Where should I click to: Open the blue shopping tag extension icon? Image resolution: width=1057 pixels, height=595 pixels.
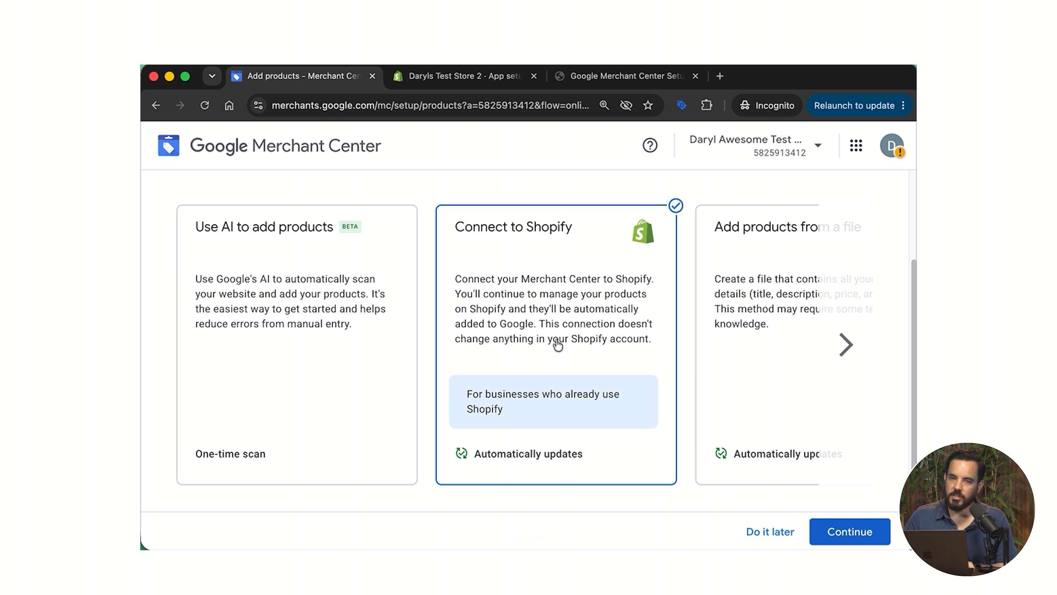tap(681, 105)
